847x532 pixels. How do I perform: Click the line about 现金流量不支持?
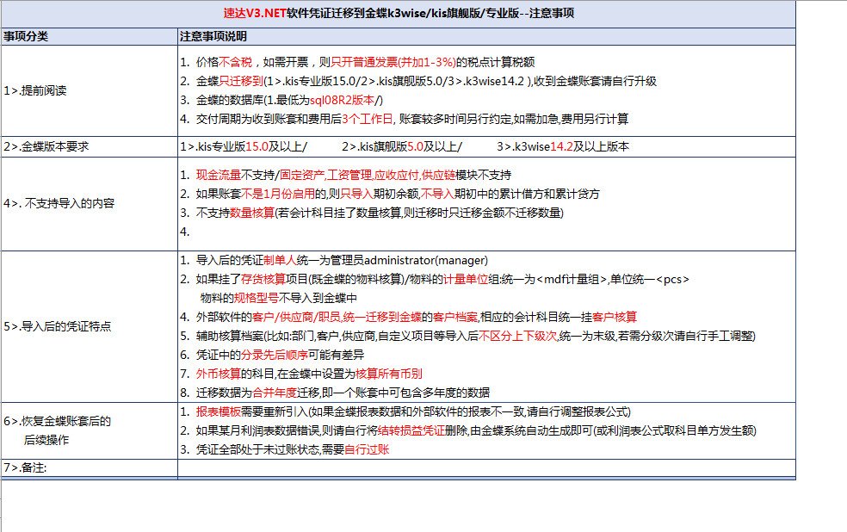click(354, 175)
